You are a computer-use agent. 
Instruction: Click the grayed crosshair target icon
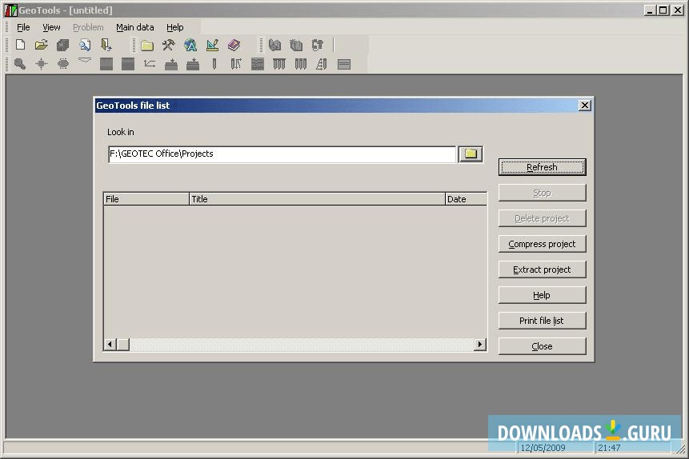pos(42,64)
